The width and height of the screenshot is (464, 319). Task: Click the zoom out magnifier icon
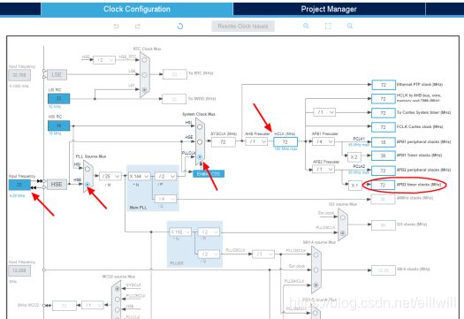coord(350,26)
